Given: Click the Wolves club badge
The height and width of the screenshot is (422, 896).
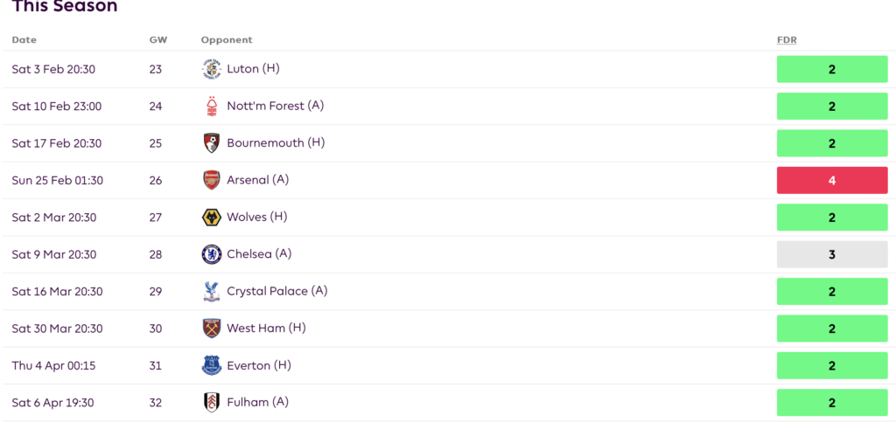Looking at the screenshot, I should coord(211,218).
